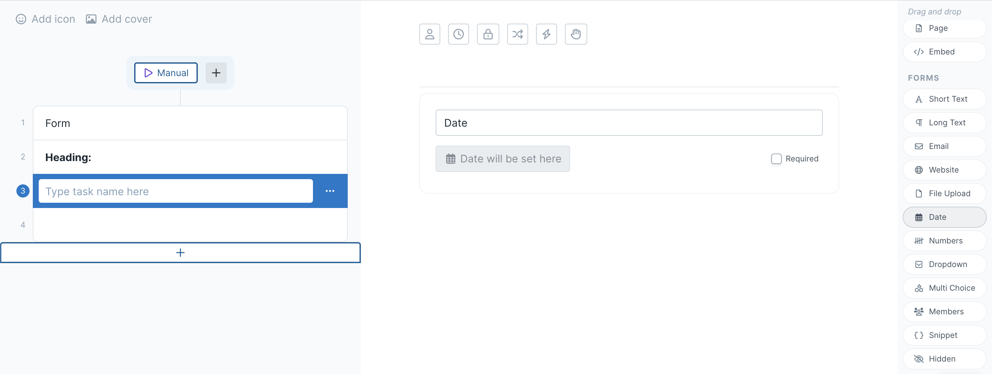Open the deadline clock icon
Viewport: 992px width, 374px height.
(x=458, y=34)
